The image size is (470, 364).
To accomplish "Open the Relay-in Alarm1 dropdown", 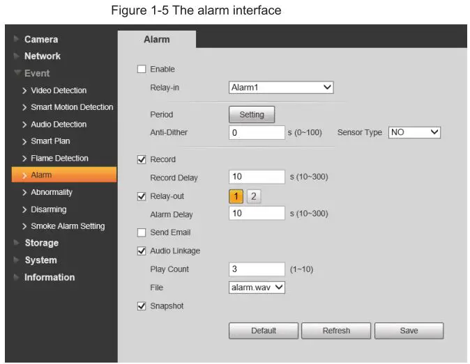I will (x=281, y=88).
